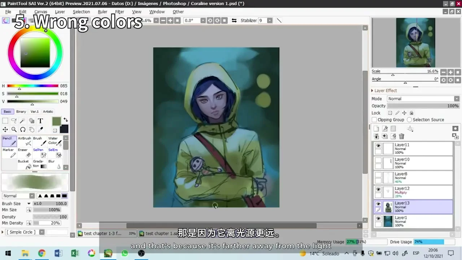This screenshot has height=260, width=462.
Task: Select the Lasso tool
Action: click(x=14, y=121)
